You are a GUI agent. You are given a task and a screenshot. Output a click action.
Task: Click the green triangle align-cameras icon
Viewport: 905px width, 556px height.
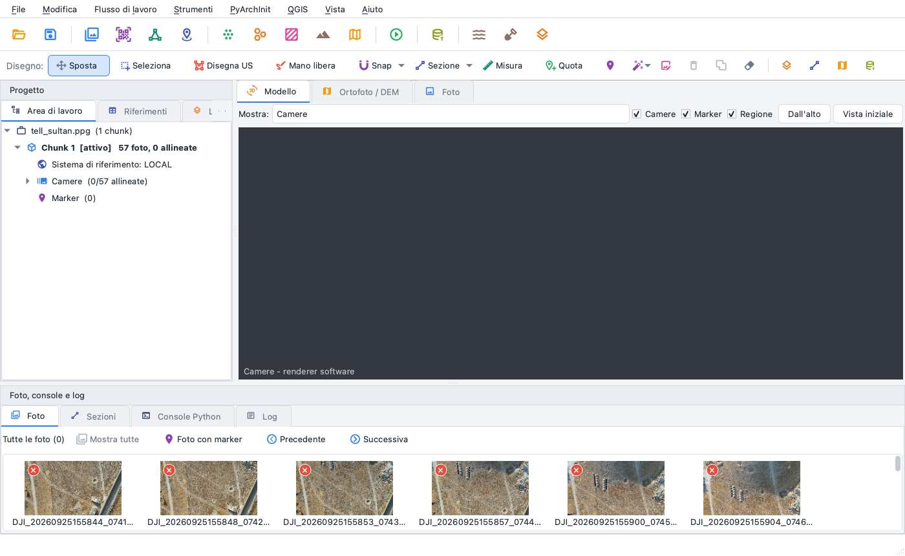155,35
